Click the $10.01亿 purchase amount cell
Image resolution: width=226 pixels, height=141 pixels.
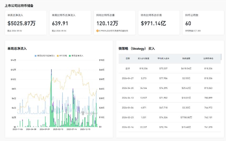click(x=186, y=98)
